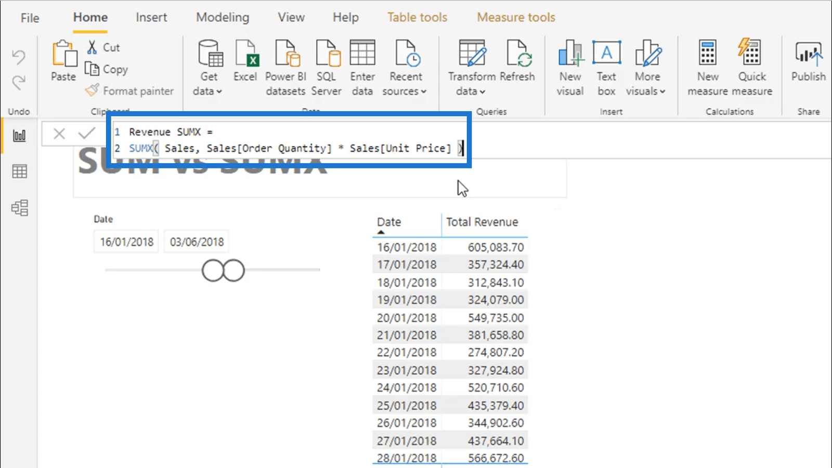Viewport: 832px width, 468px height.
Task: Click the end date field 03/06/2018
Action: click(197, 242)
